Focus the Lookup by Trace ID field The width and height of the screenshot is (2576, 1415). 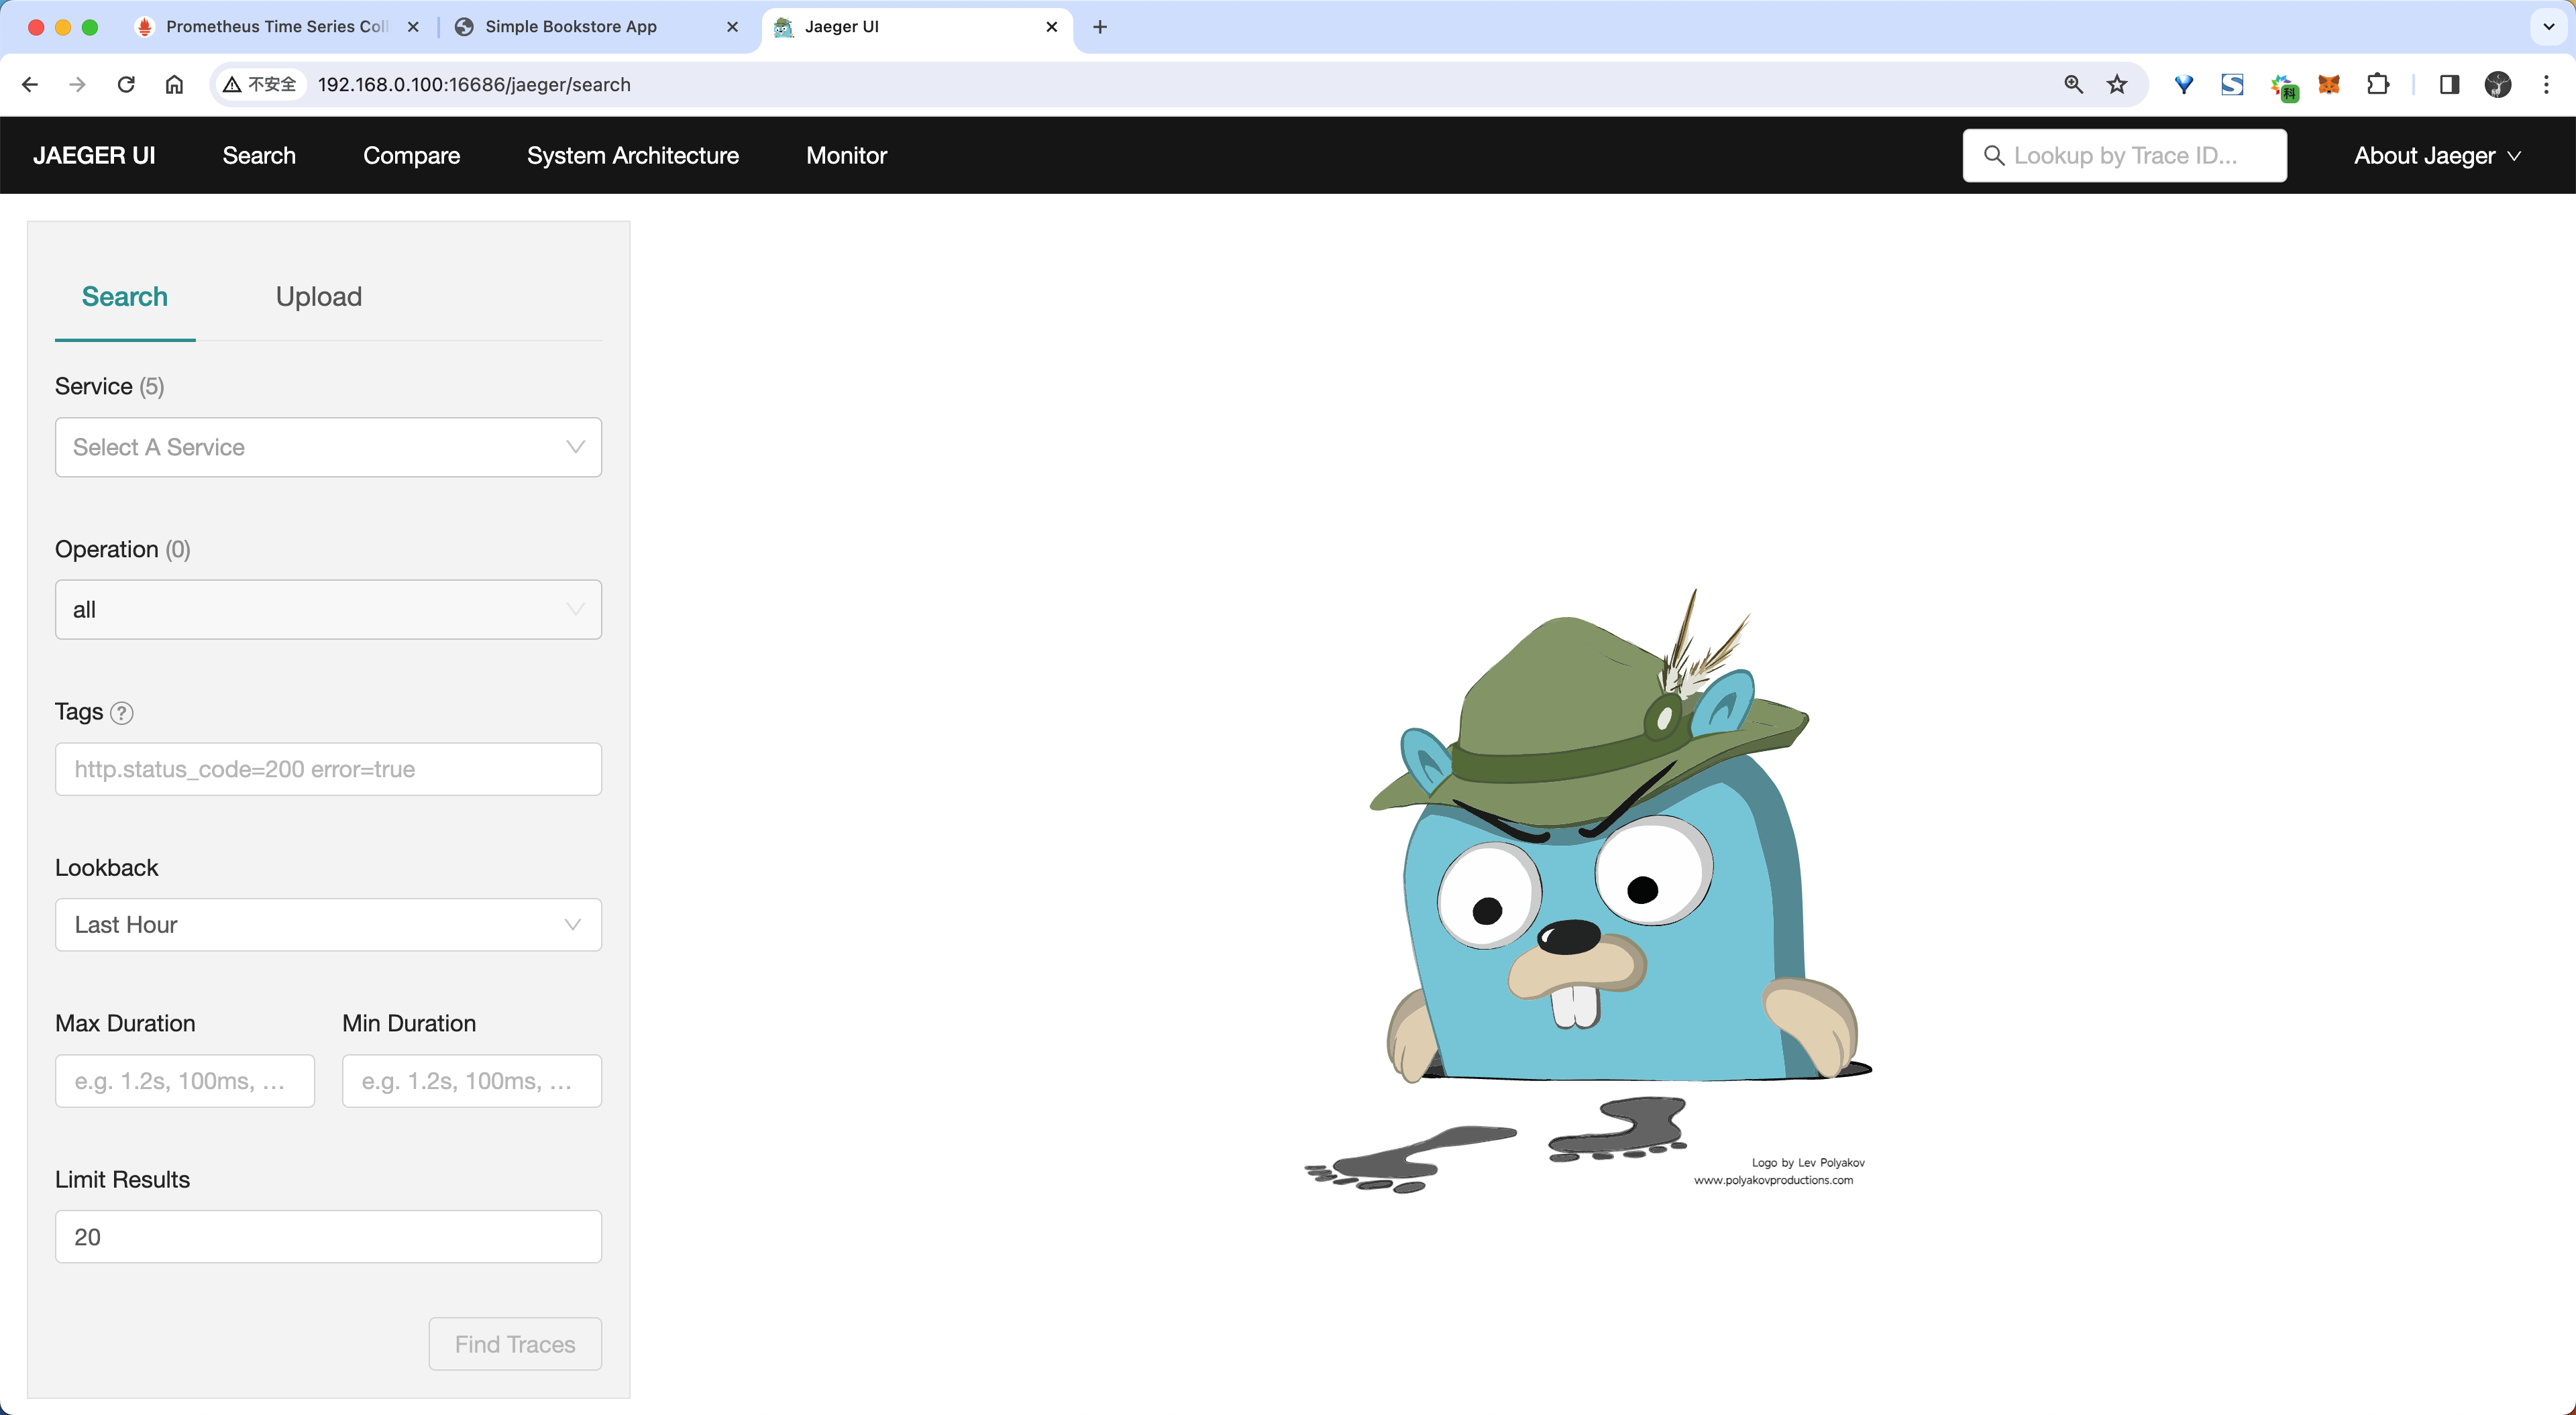coord(2124,155)
